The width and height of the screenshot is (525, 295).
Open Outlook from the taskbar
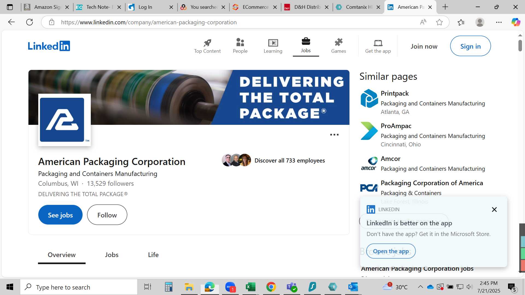tap(353, 287)
